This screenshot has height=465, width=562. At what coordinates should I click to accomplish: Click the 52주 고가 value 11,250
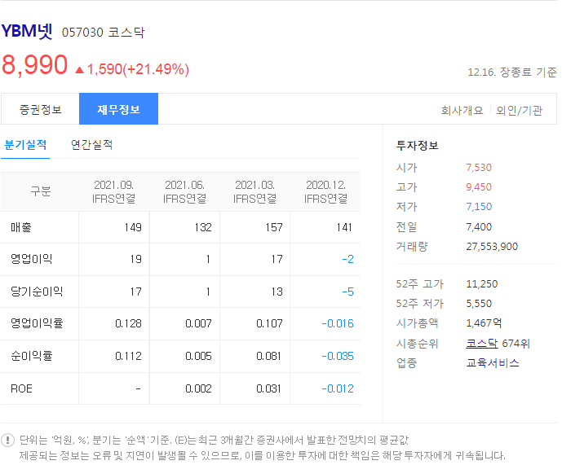pos(482,284)
